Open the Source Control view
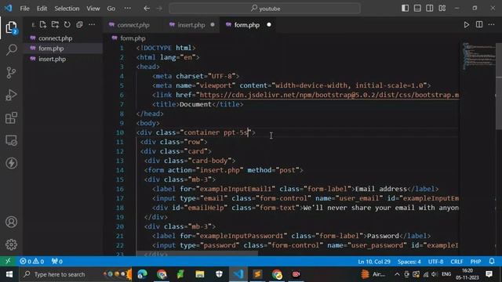502x282 pixels. [11, 73]
